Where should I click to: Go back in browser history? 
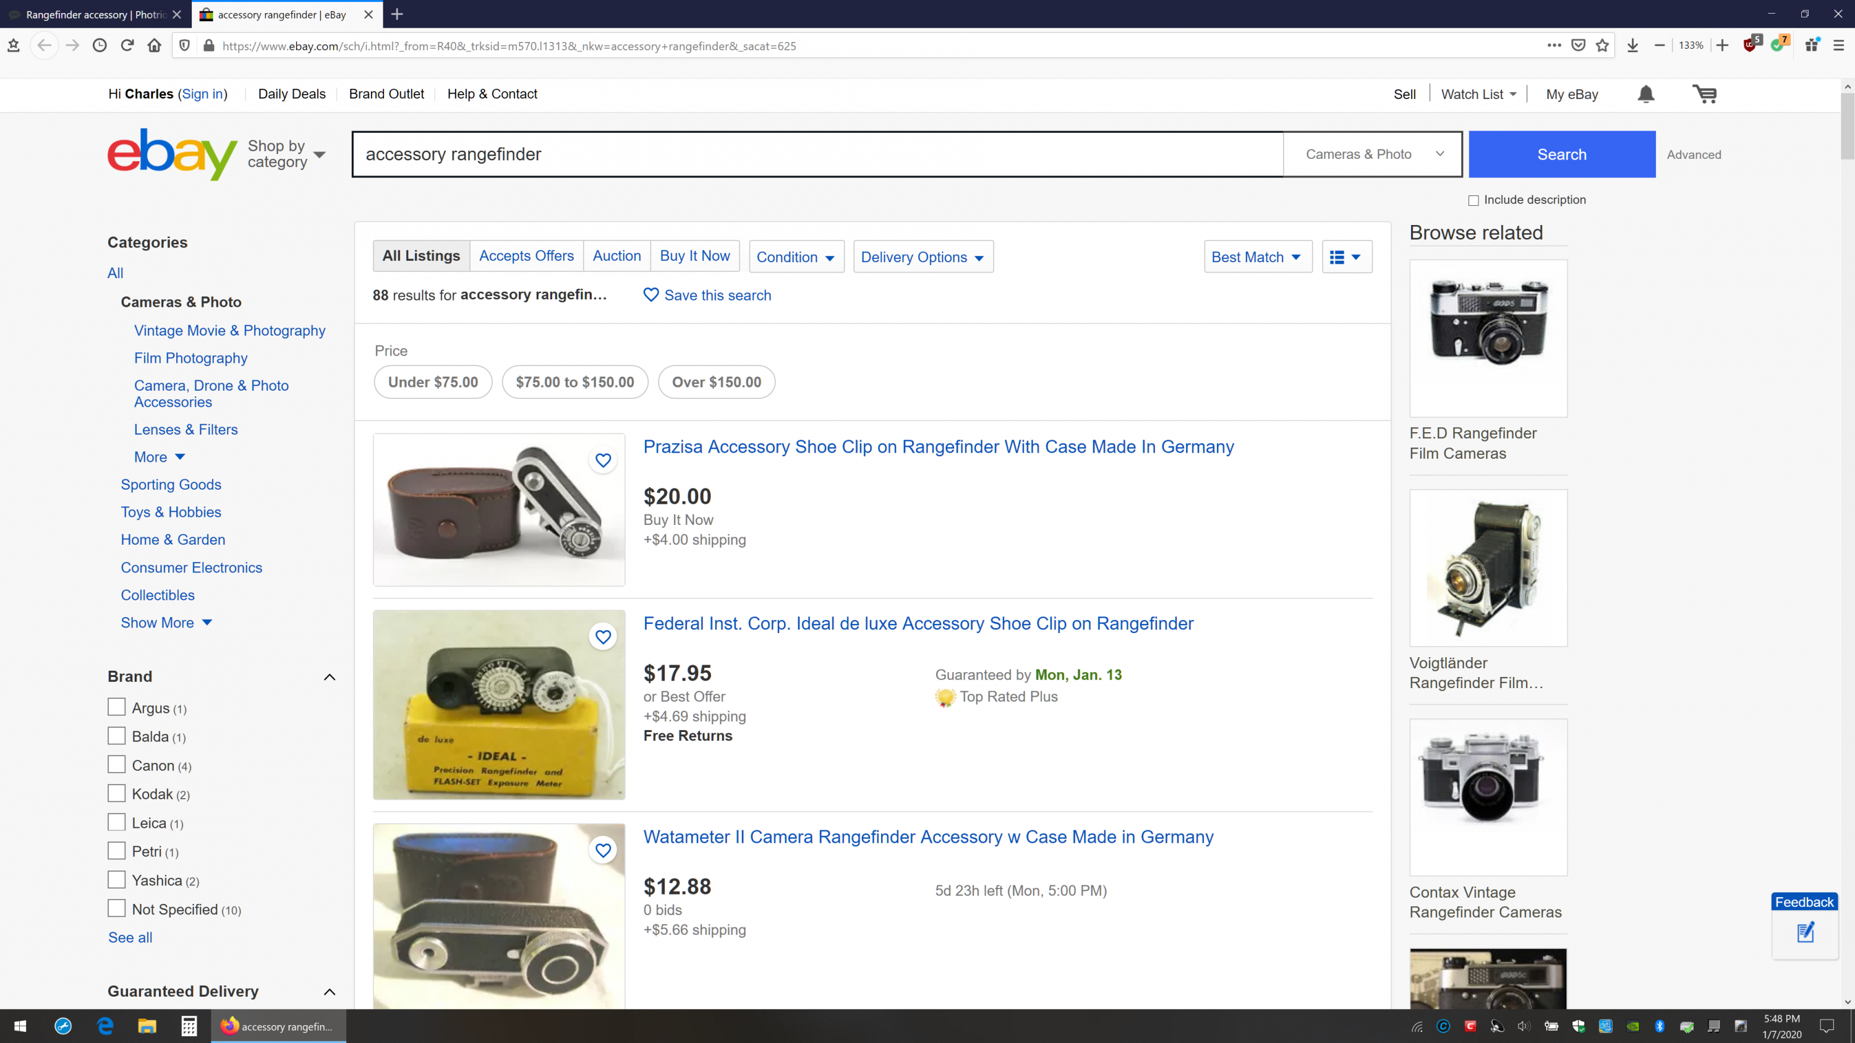(45, 45)
